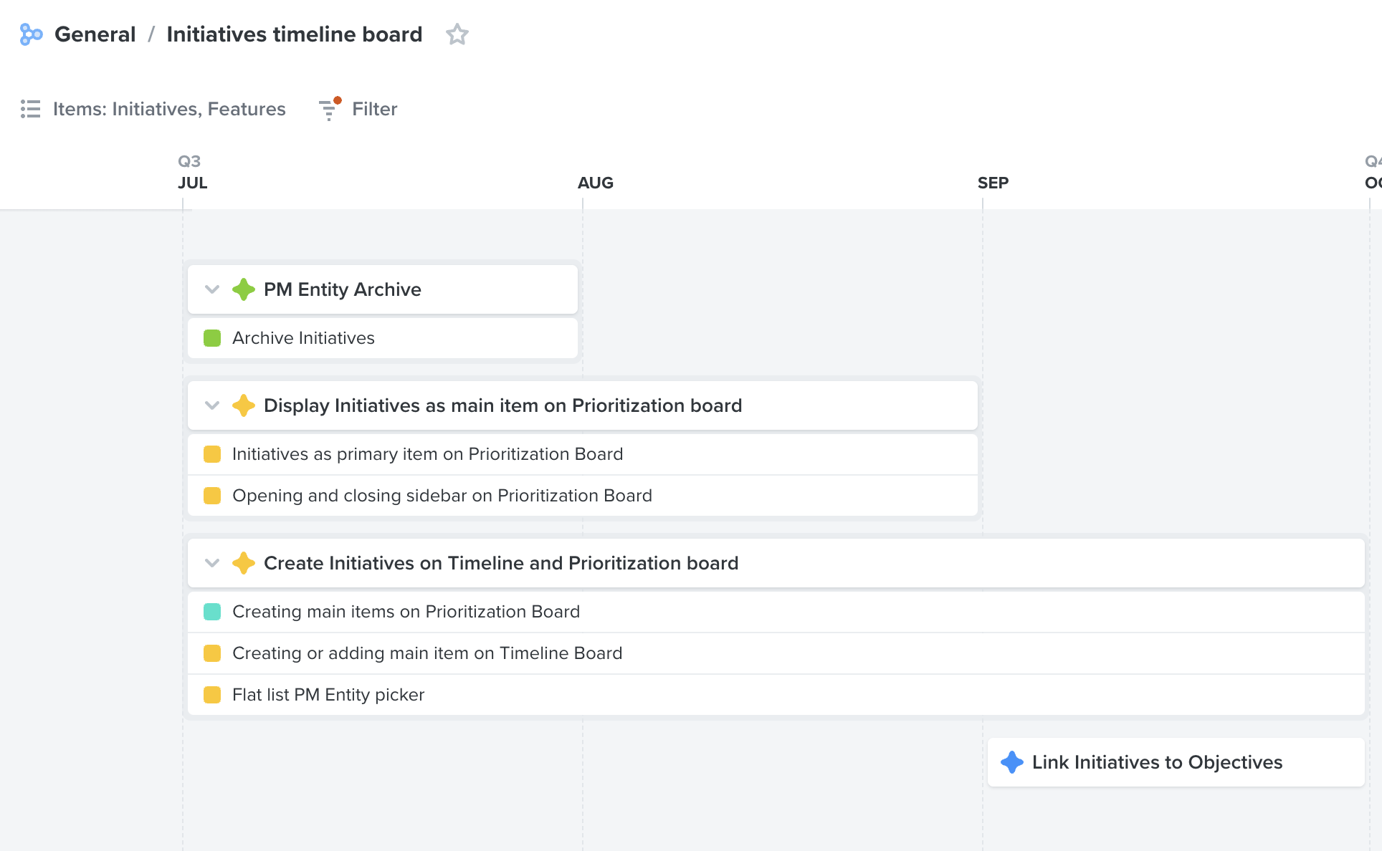The image size is (1382, 851).
Task: Click the Link Initiatives to Objectives card
Action: tap(1156, 762)
